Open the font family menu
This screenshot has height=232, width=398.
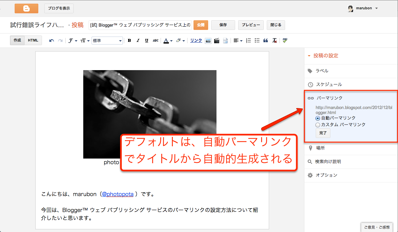coord(73,41)
